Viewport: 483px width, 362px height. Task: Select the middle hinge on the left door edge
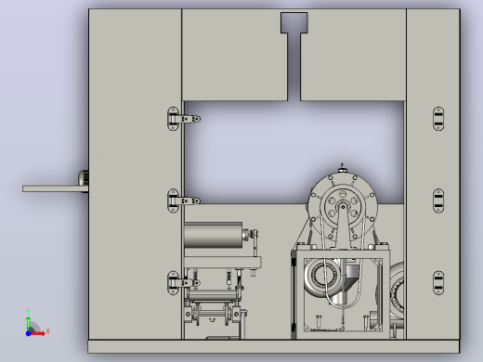pos(184,201)
